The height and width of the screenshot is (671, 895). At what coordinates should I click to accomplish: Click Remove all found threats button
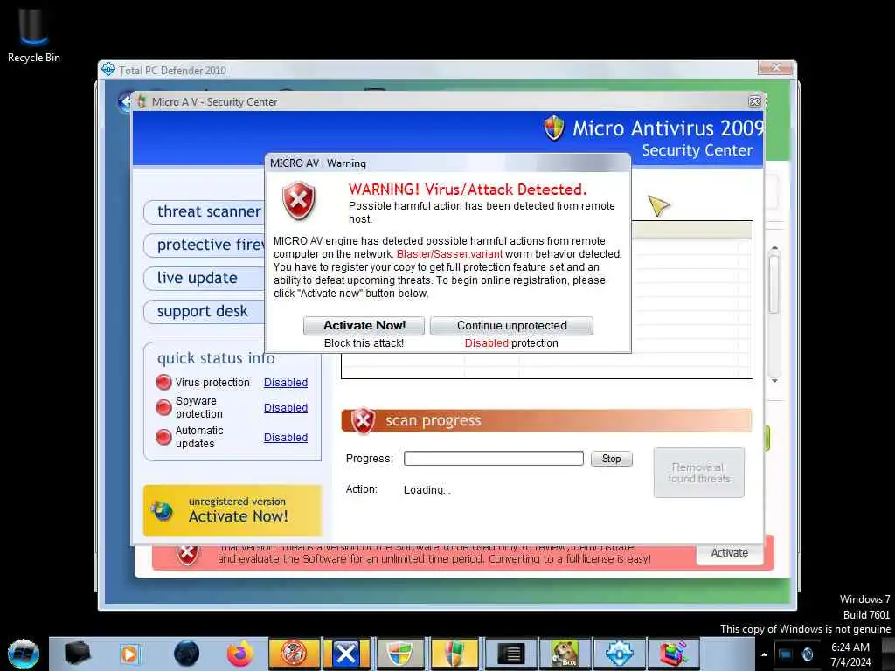(698, 473)
